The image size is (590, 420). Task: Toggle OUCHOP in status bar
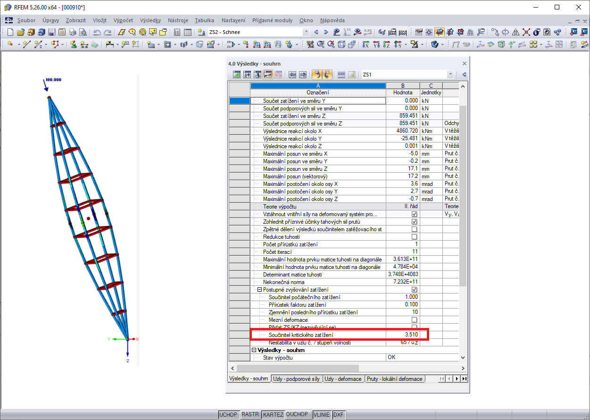pyautogui.click(x=297, y=415)
